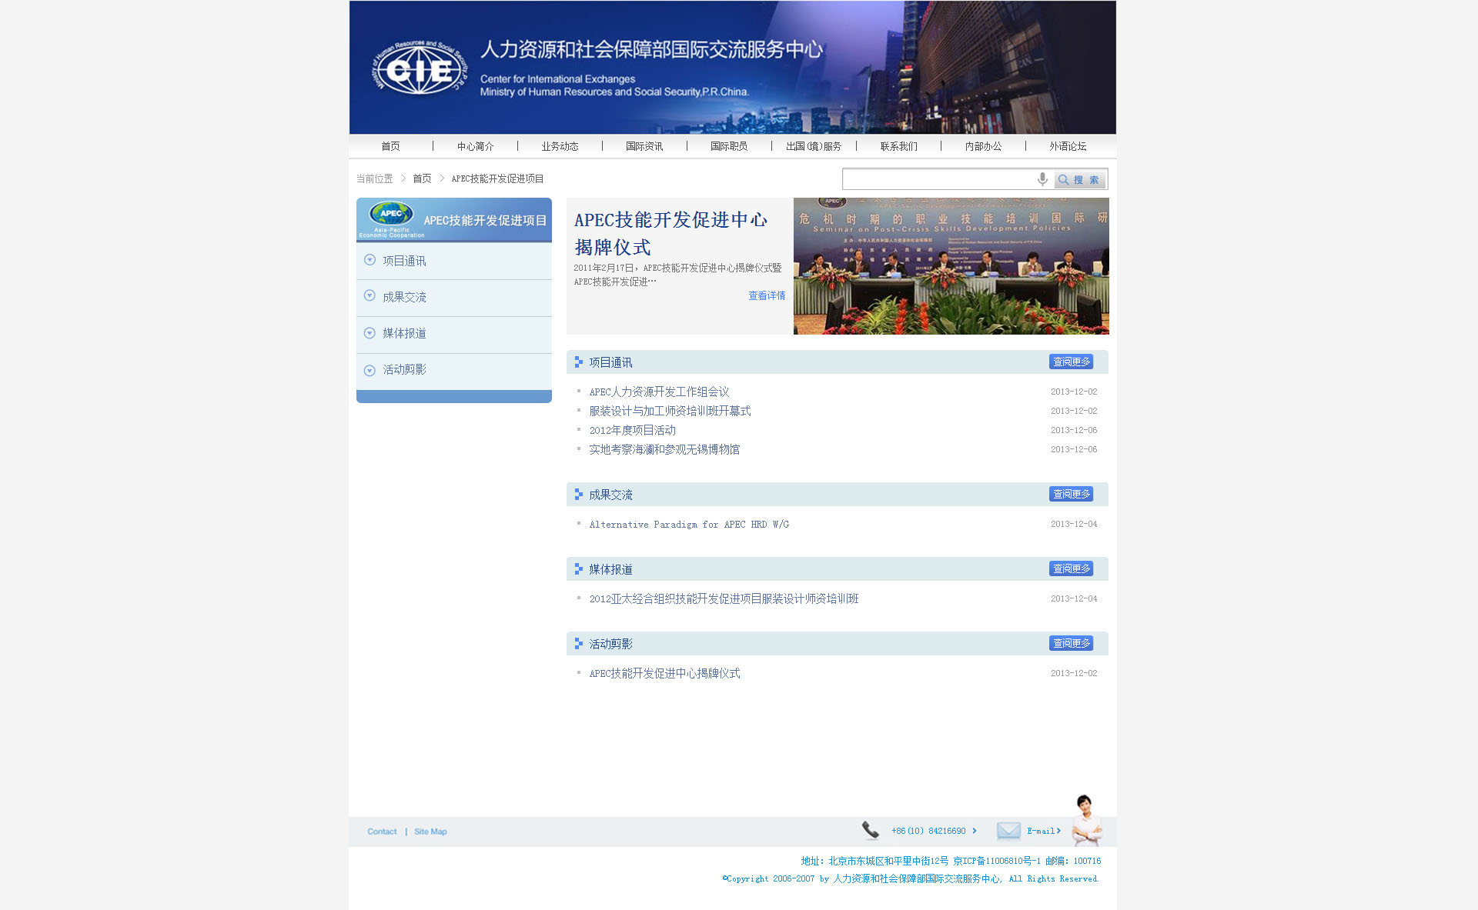Open article 2012亚太经合组织技能开发促进项目服装设计师资培训班
1478x910 pixels.
pyautogui.click(x=724, y=598)
